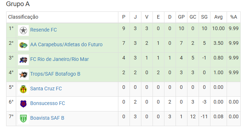Click the %A column header

(x=233, y=17)
